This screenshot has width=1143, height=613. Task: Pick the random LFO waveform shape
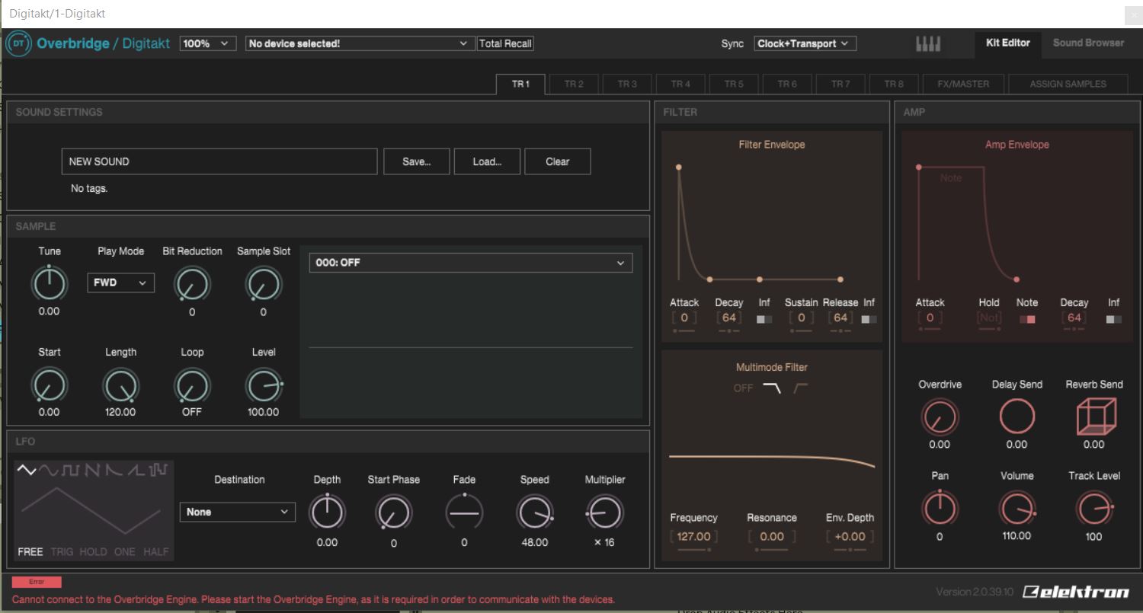[x=158, y=471]
